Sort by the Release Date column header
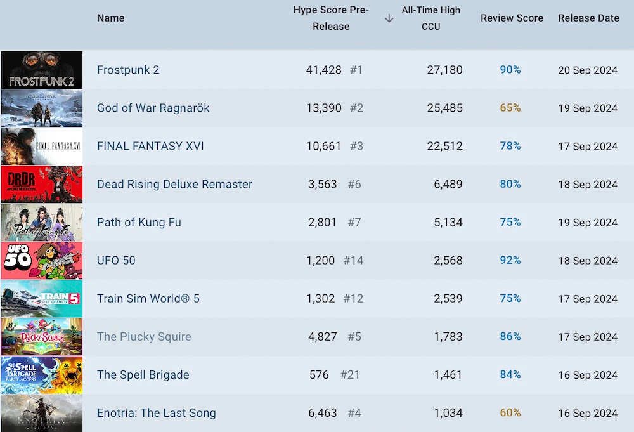The height and width of the screenshot is (432, 634). [588, 18]
